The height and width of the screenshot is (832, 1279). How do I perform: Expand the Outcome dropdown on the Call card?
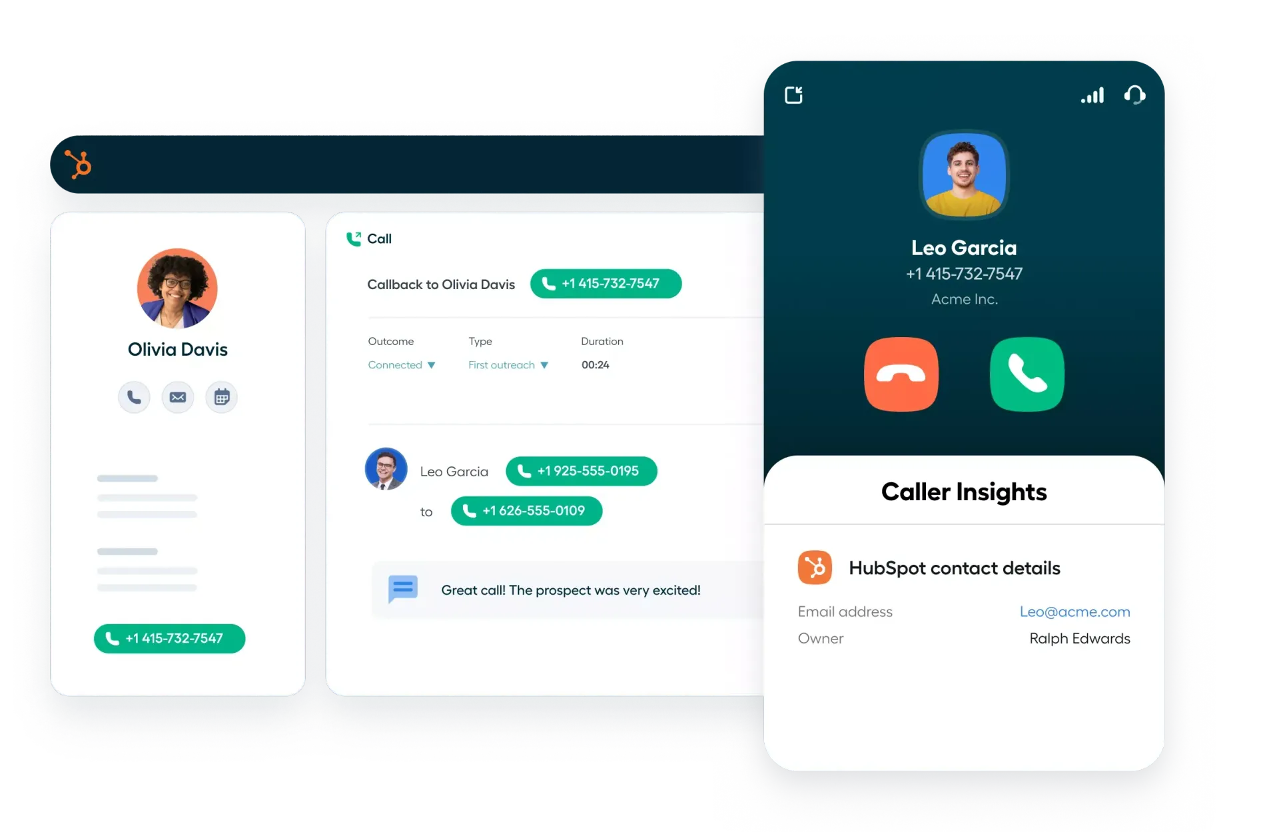pos(402,364)
